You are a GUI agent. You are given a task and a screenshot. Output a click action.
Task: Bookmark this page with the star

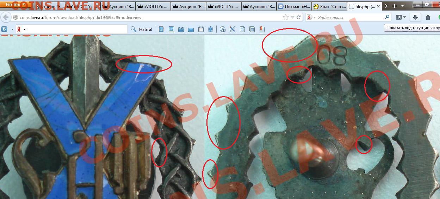[286, 17]
